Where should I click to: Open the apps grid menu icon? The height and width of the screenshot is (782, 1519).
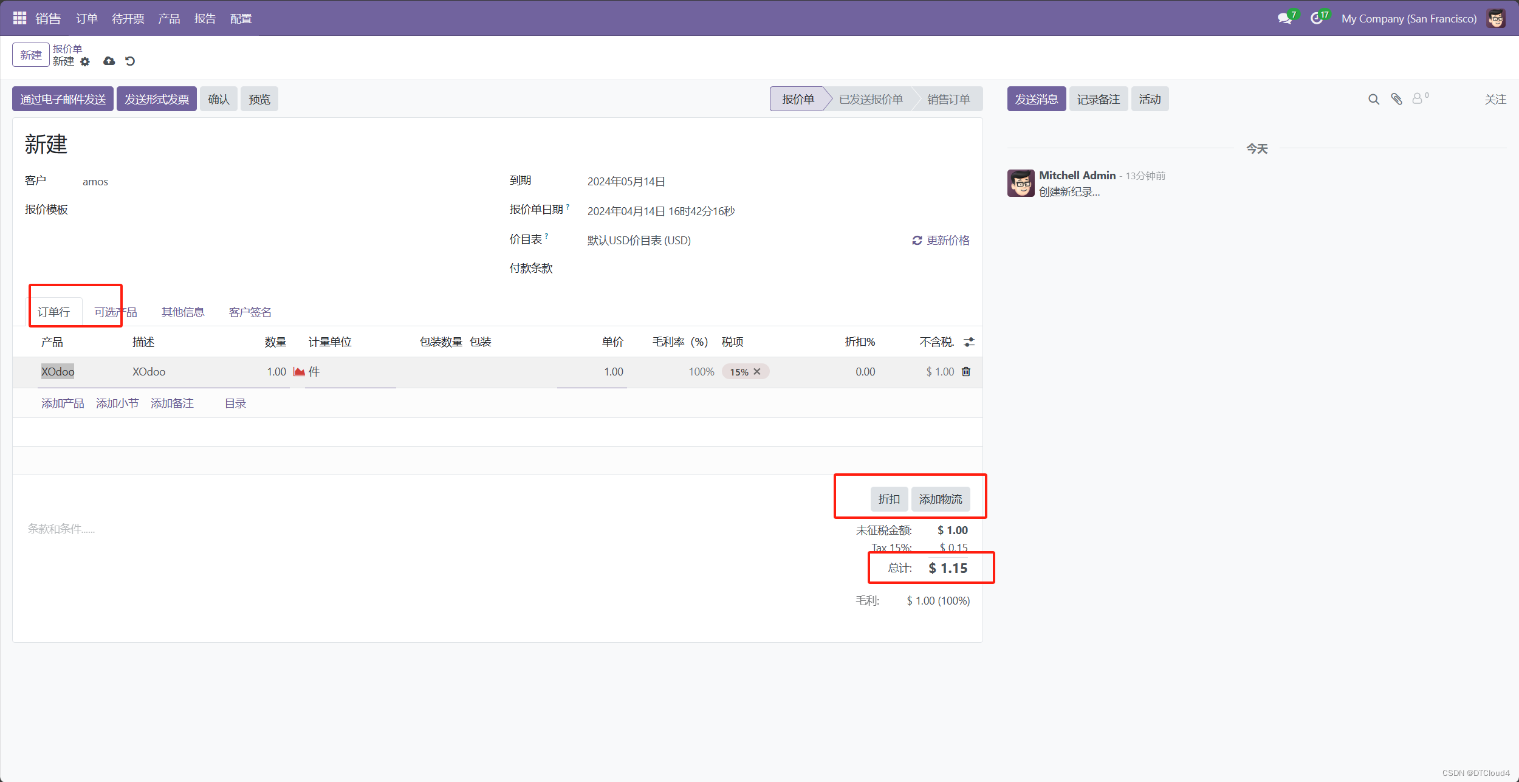(x=19, y=18)
